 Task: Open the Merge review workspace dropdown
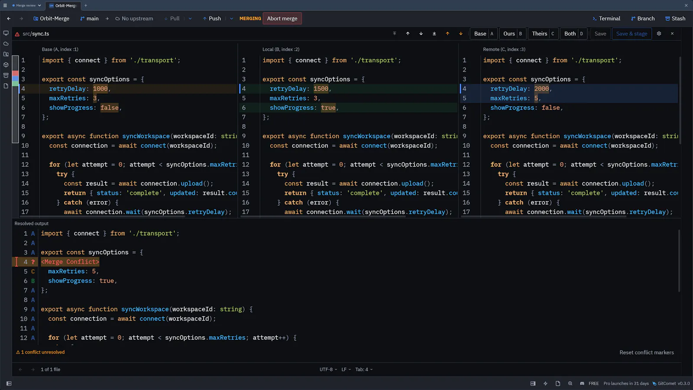click(26, 6)
